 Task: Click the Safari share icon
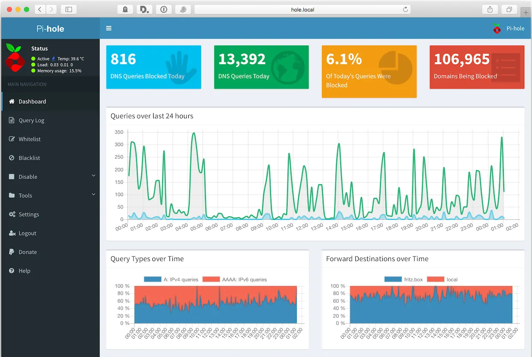click(490, 9)
